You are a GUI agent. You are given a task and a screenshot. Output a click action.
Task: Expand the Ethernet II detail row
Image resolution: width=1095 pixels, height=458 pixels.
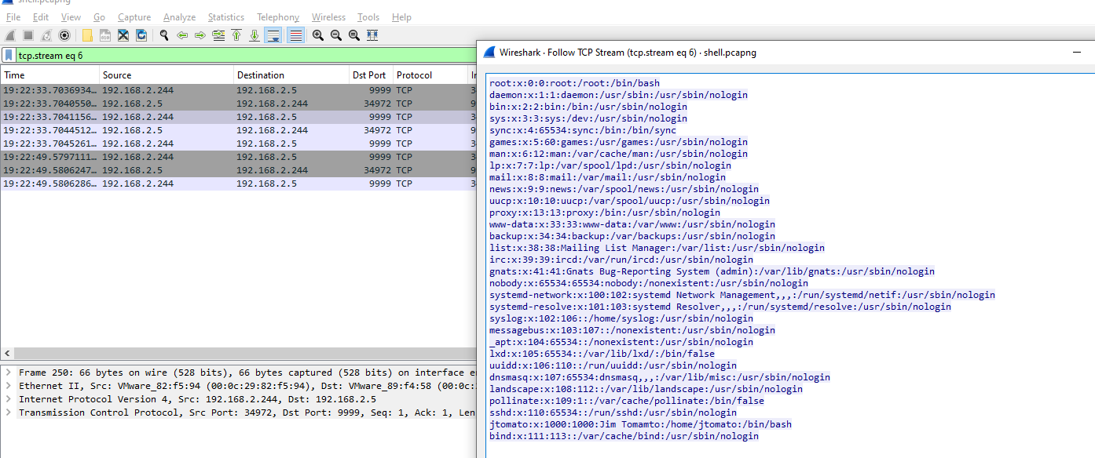tap(8, 386)
